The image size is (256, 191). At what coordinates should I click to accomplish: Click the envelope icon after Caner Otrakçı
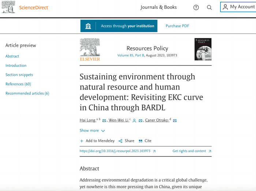[x=174, y=121]
